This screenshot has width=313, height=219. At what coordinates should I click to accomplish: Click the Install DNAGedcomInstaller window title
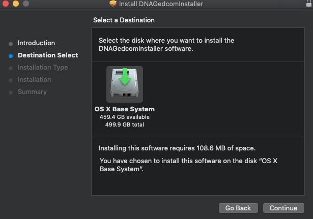(x=161, y=4)
